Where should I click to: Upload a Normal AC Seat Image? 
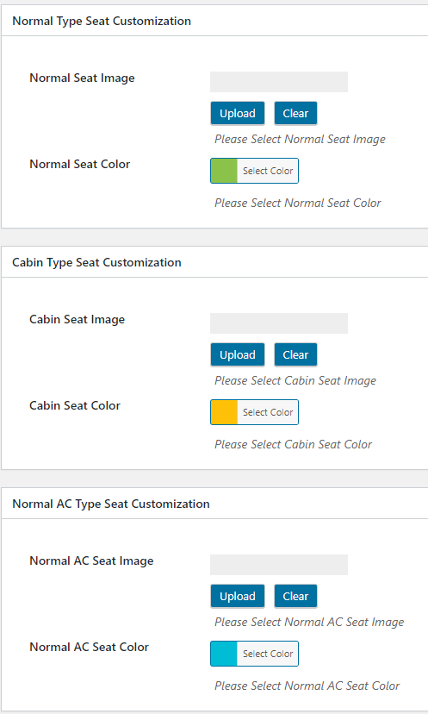pyautogui.click(x=238, y=596)
